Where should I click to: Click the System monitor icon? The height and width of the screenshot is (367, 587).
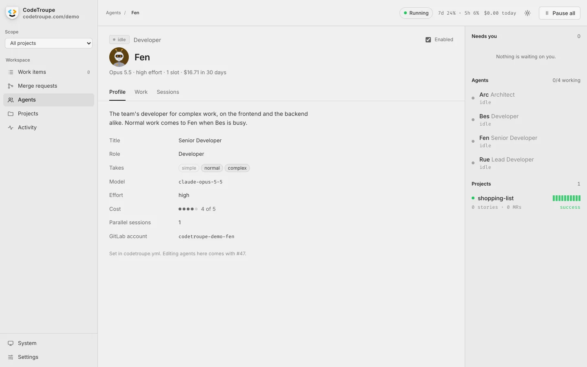click(x=11, y=343)
